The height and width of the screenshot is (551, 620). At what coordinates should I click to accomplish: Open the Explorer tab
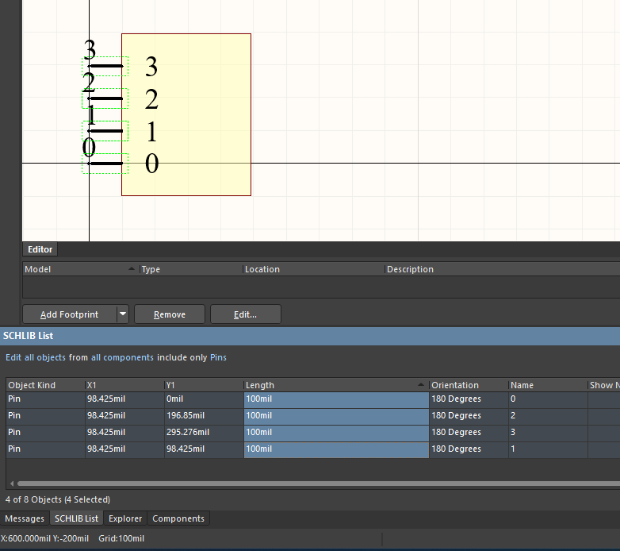tap(125, 518)
